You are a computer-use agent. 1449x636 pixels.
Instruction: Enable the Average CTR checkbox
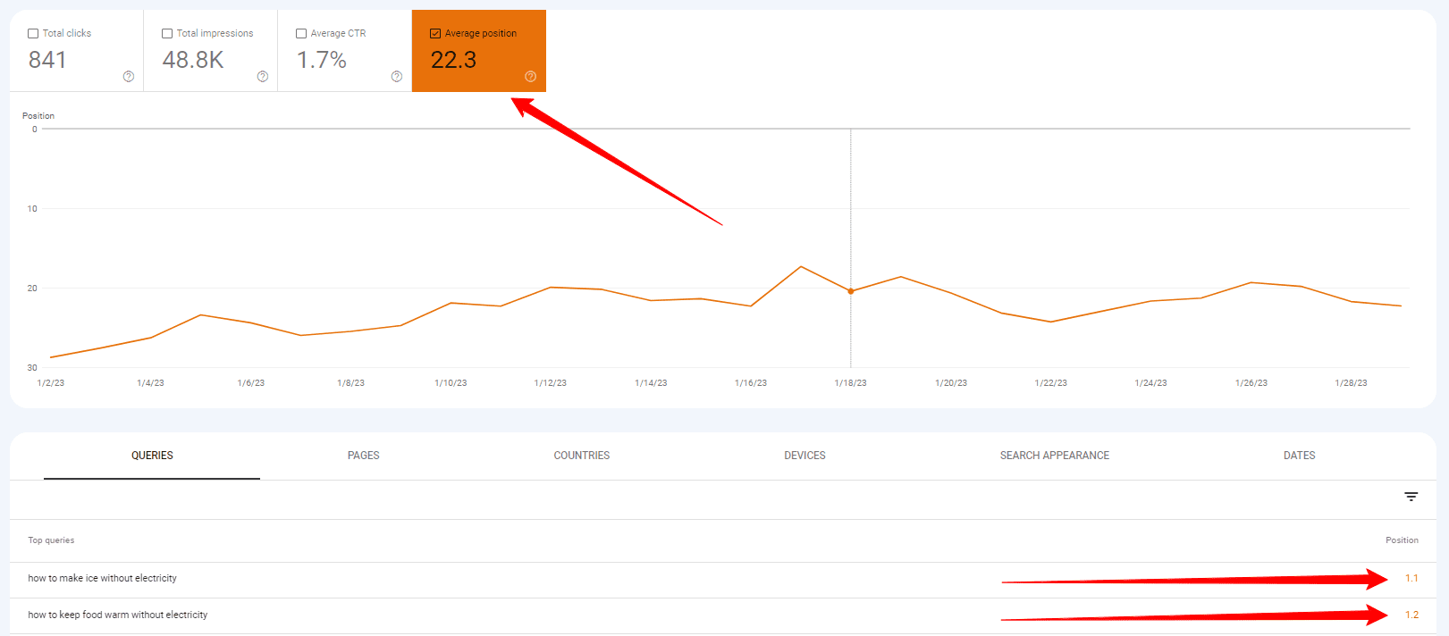[301, 34]
